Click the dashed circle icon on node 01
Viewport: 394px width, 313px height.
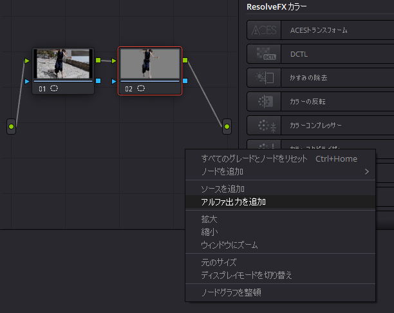[54, 88]
